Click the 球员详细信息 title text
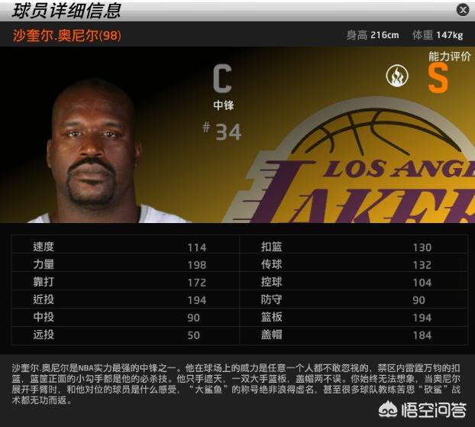 tap(66, 10)
